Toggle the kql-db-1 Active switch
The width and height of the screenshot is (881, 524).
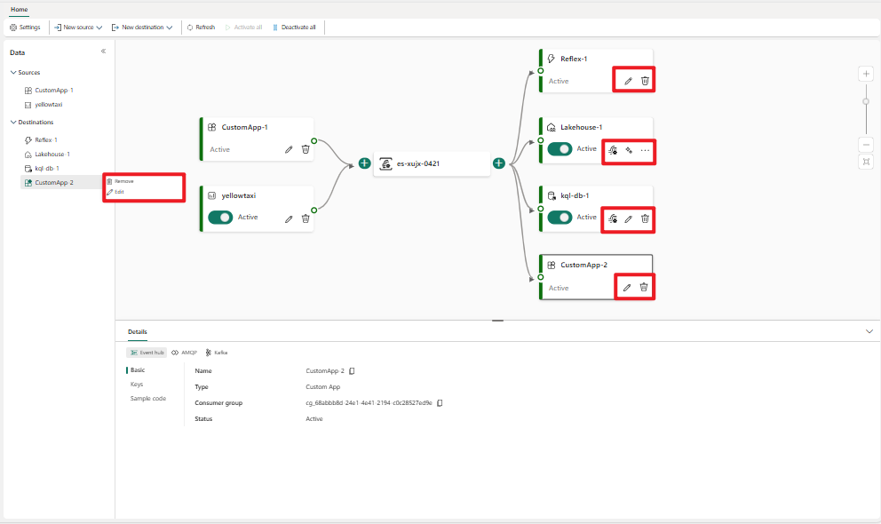(560, 218)
